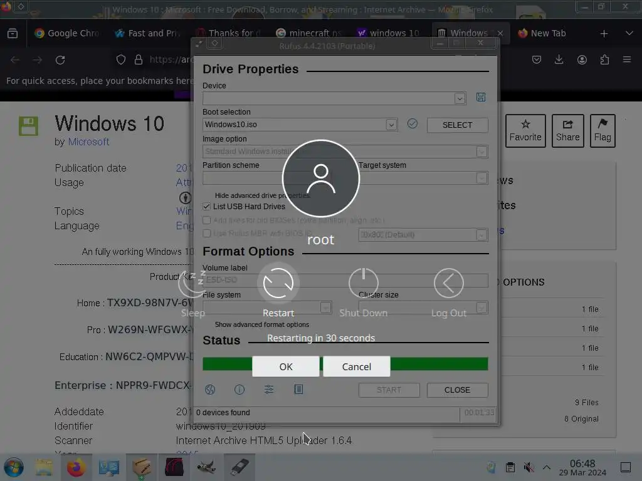Image resolution: width=642 pixels, height=481 pixels.
Task: Open the clipboard tray icon
Action: 510,467
